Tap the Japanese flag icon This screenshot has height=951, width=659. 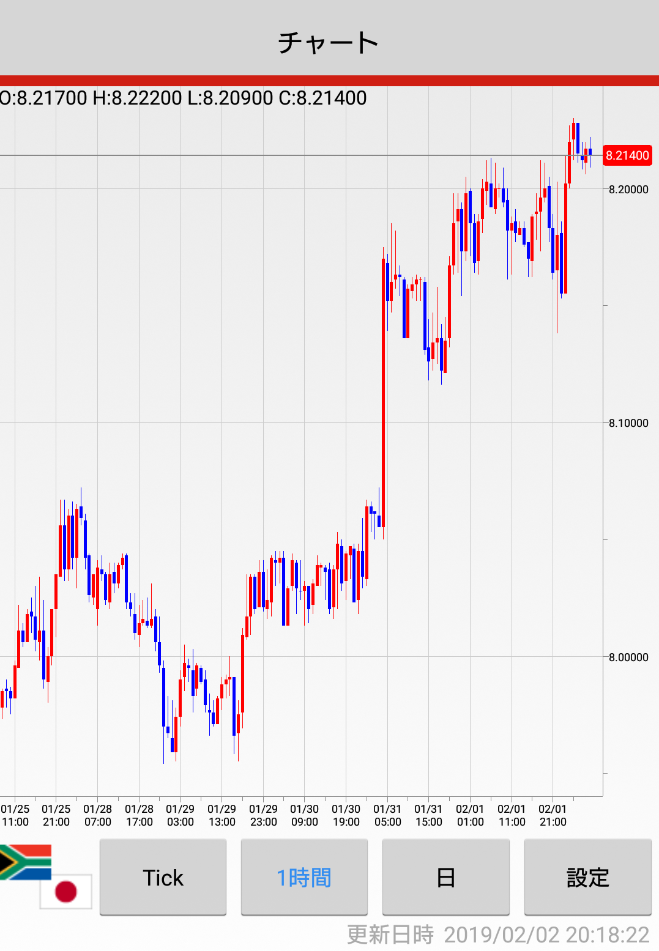[66, 891]
